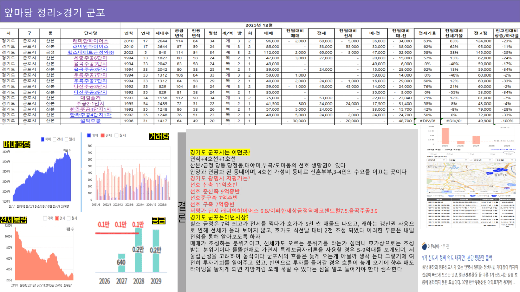This screenshot has width=520, height=292.
Task: Click the 이투데이 news source logo
Action: (425, 246)
